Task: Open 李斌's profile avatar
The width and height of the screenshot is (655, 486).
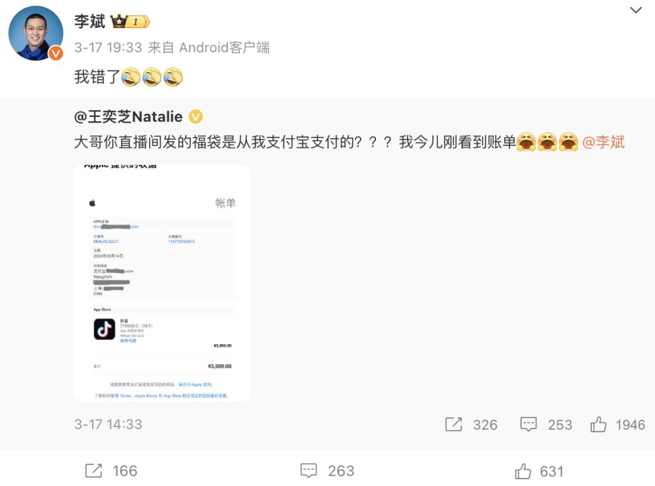Action: click(36, 33)
